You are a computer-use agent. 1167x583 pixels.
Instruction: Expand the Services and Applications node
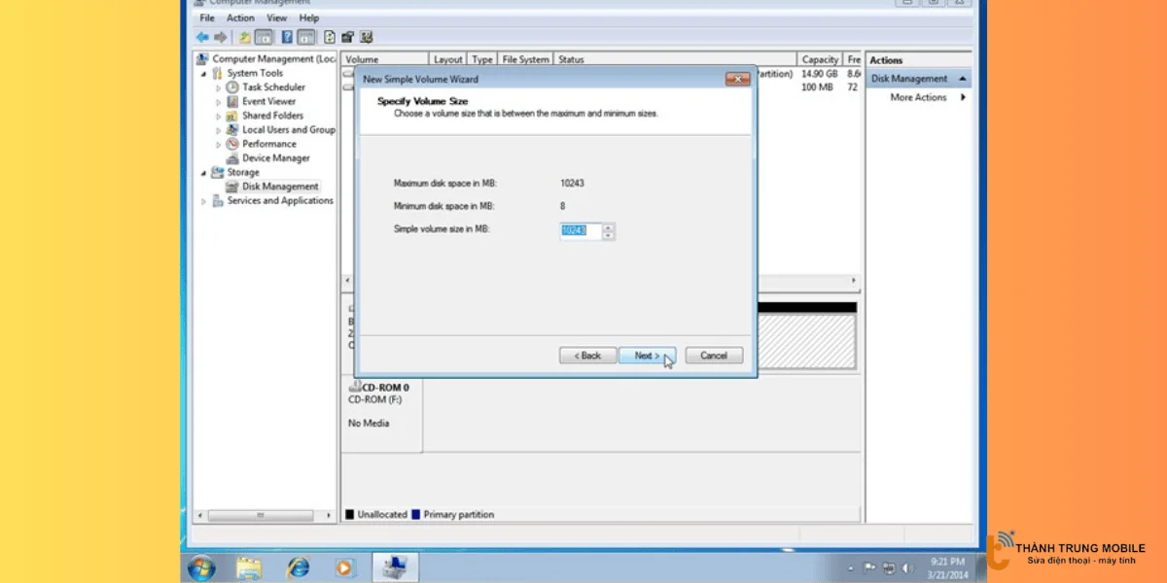204,201
